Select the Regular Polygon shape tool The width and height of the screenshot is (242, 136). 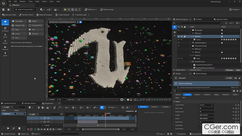tap(19, 25)
